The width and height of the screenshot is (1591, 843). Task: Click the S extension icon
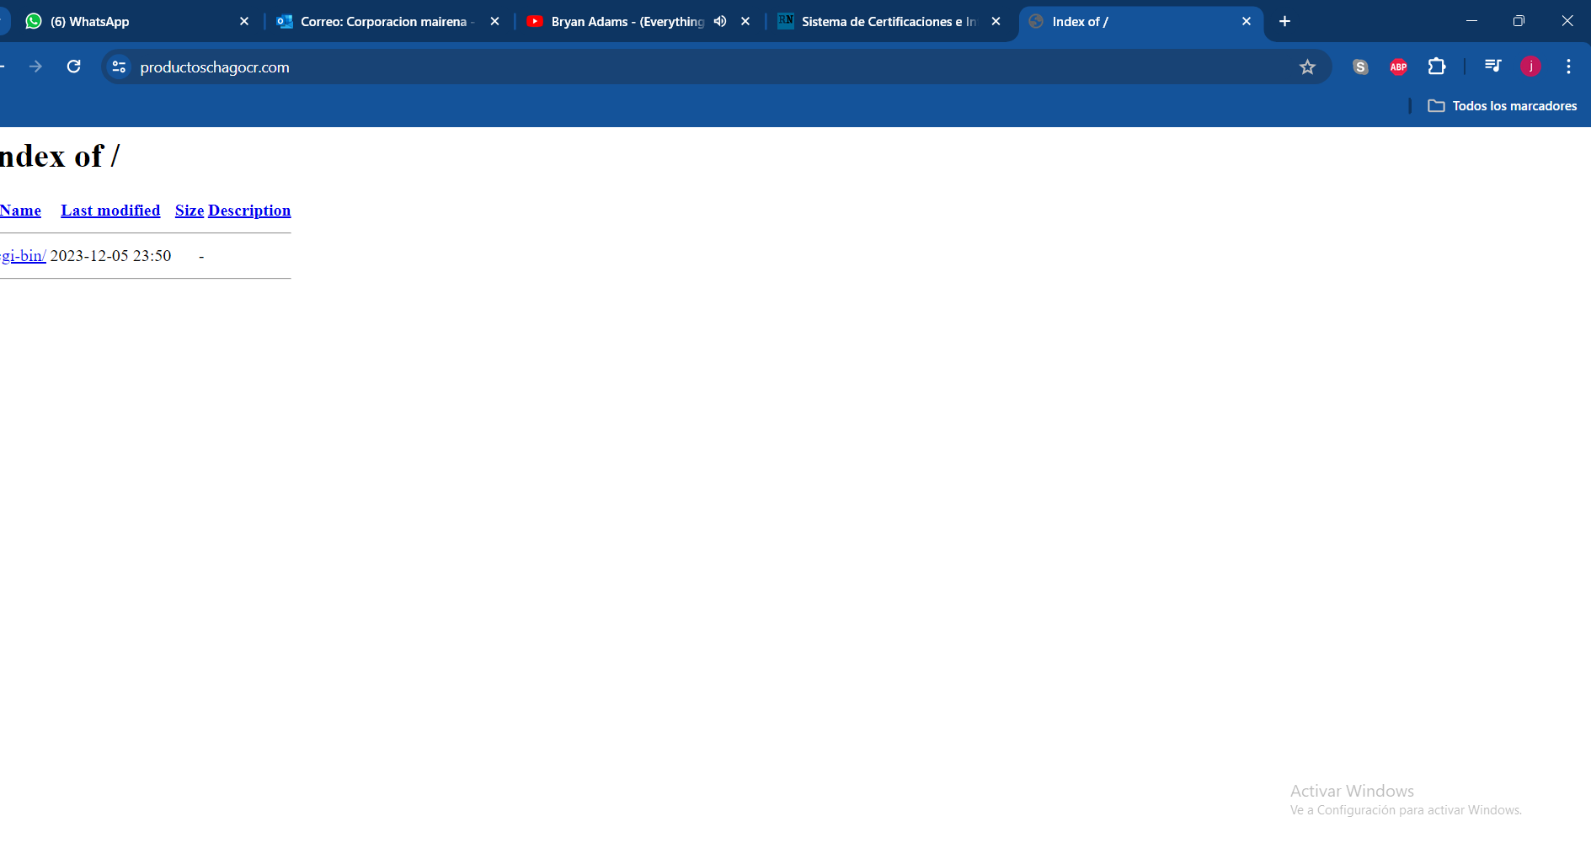click(1360, 67)
